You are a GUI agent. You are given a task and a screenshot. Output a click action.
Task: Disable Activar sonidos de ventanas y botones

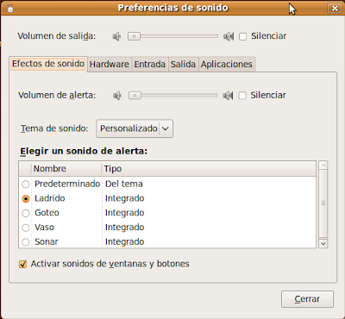(22, 264)
